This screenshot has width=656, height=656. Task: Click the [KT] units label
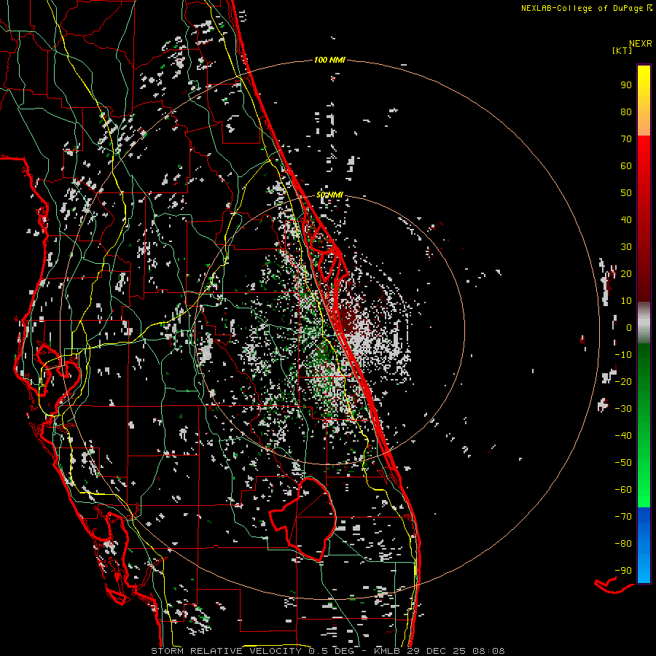[622, 51]
